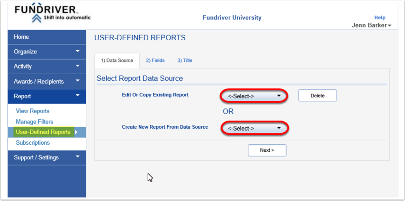Click the USER-DEFINED REPORTS heading
405x201 pixels.
140,38
